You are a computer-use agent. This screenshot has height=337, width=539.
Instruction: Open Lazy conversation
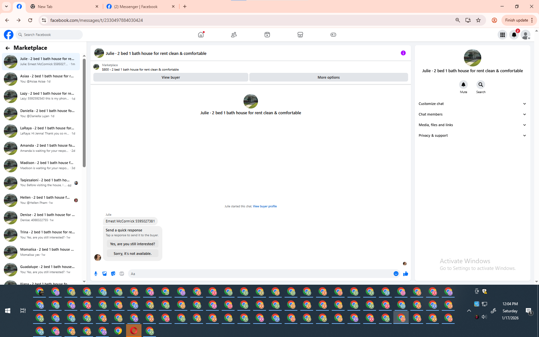click(x=41, y=96)
